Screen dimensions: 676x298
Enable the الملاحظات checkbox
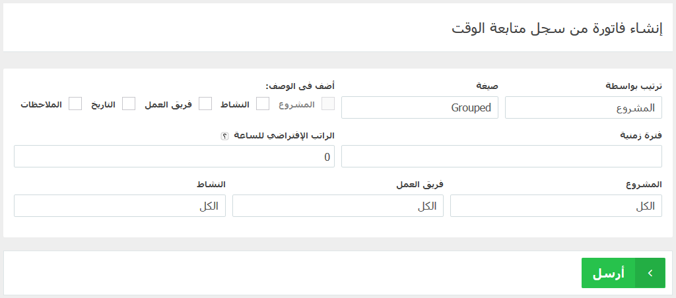pos(75,104)
